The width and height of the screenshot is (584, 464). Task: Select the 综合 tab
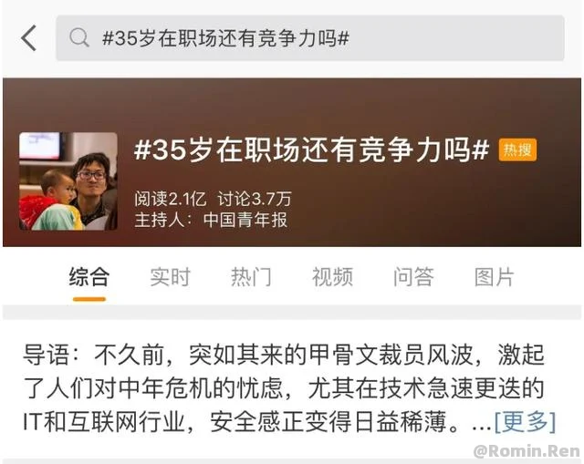[89, 276]
